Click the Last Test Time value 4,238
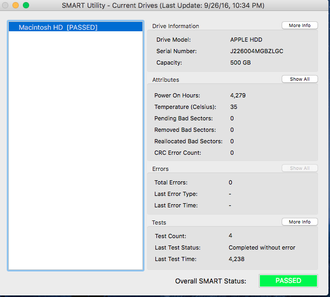The width and height of the screenshot is (330, 297). (x=236, y=259)
